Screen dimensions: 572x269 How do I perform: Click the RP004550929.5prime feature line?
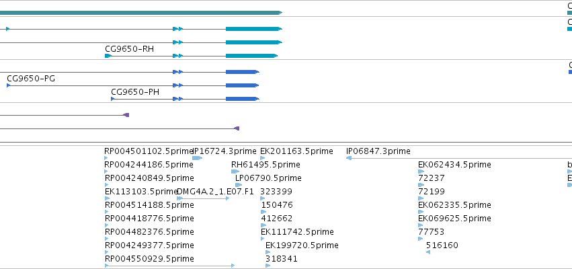click(169, 266)
